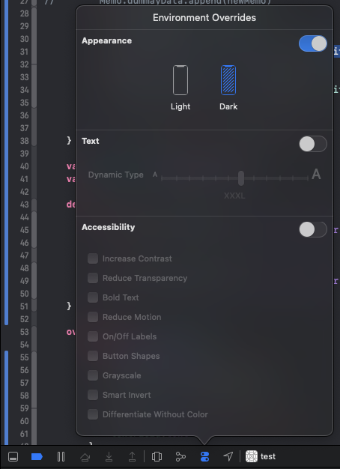Open the Simulate Location arrow icon
Screen dimensions: 340x469
[228, 456]
